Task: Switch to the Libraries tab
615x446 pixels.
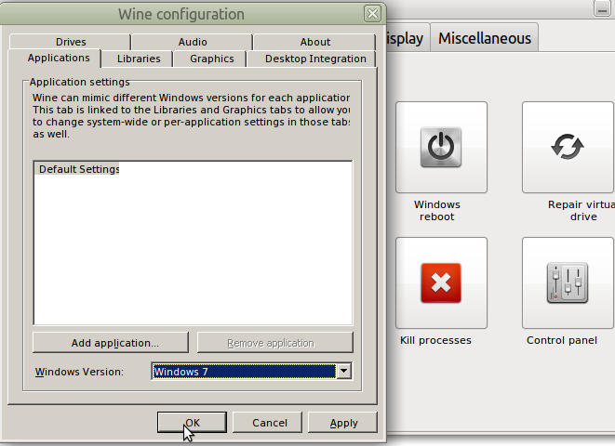Action: [139, 59]
